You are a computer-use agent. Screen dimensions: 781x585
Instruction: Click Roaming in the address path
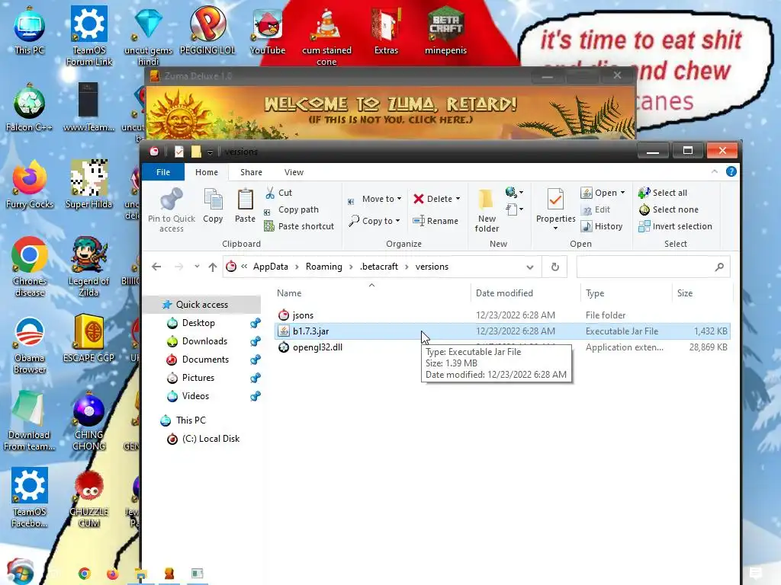[x=323, y=267]
